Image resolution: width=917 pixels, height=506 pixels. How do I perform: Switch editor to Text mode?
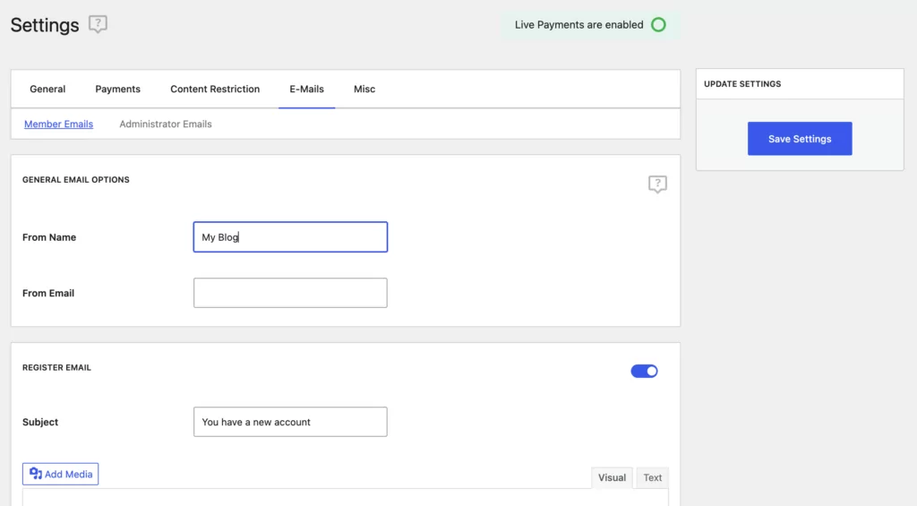[x=653, y=477]
